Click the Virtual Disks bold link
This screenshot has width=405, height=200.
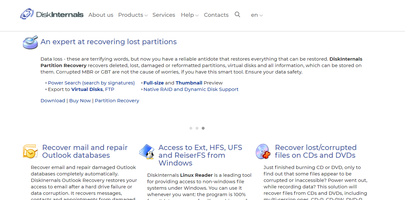click(x=87, y=89)
